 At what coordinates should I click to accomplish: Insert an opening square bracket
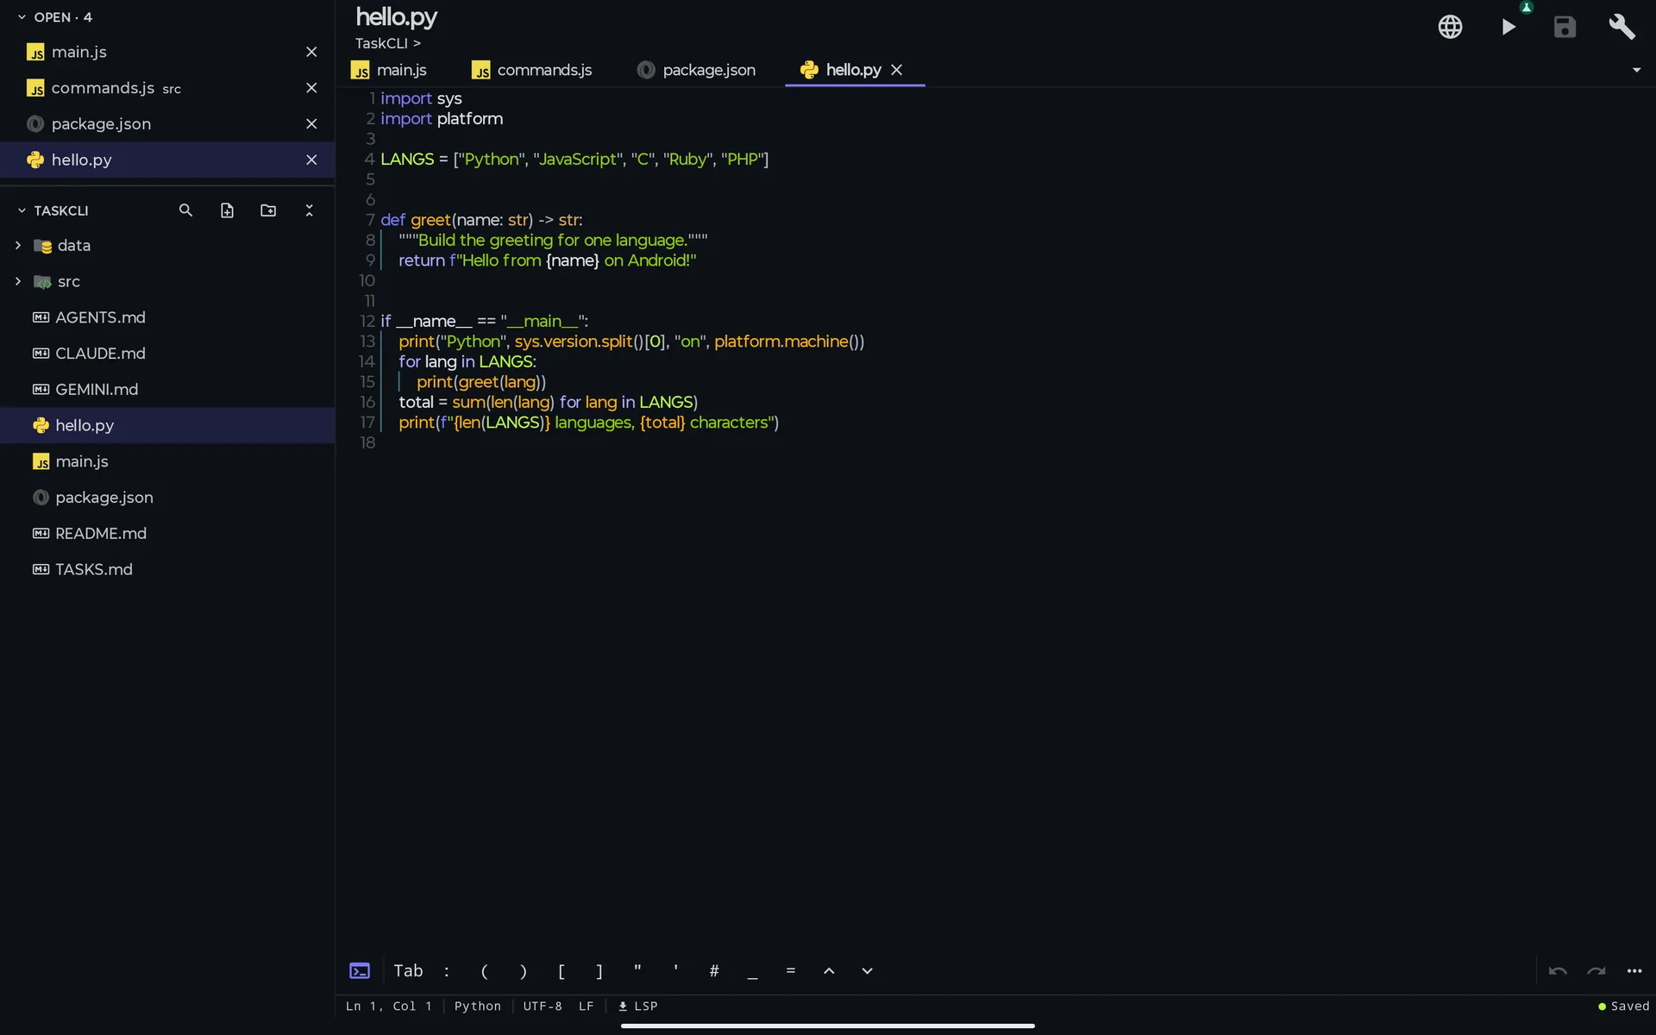(561, 970)
